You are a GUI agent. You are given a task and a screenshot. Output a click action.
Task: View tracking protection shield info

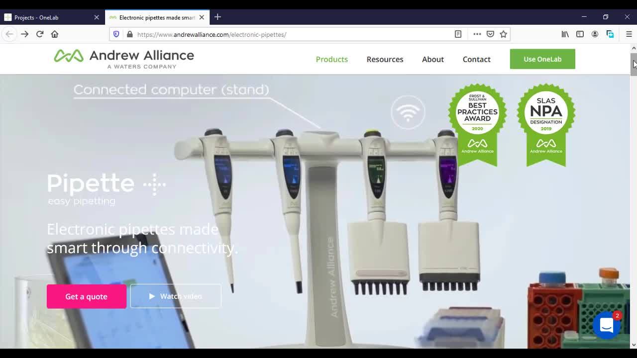[x=116, y=34]
